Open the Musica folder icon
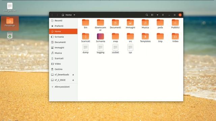 click(x=145, y=23)
